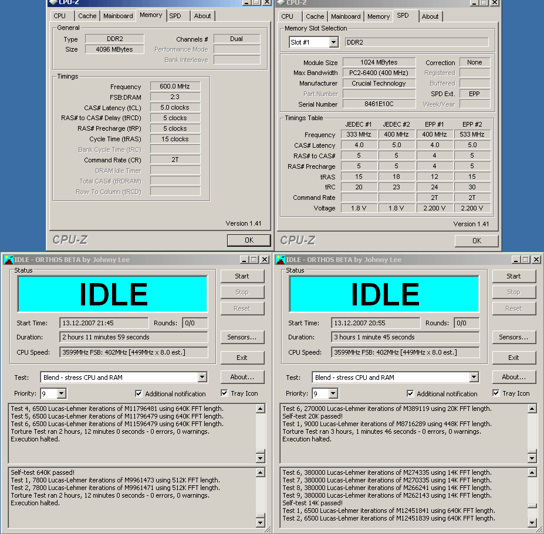Click Exit in right ORTHOS window
The width and height of the screenshot is (544, 534).
tap(514, 358)
